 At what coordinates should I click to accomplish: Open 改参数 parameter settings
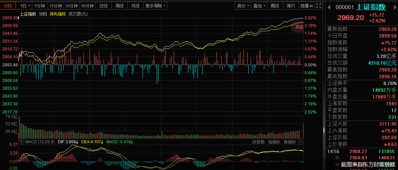click(x=259, y=142)
